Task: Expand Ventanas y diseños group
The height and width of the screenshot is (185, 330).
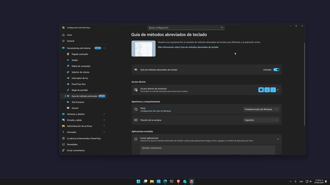Action: tap(84, 114)
